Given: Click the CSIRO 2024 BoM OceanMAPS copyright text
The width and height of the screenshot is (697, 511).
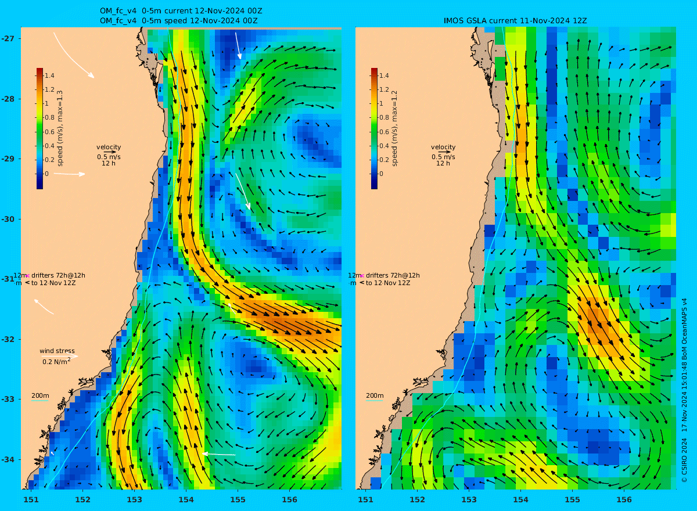Looking at the screenshot, I should (684, 390).
